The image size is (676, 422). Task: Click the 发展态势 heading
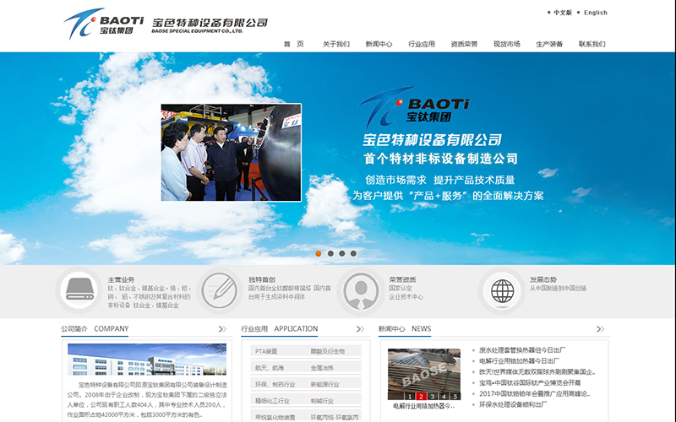point(543,279)
